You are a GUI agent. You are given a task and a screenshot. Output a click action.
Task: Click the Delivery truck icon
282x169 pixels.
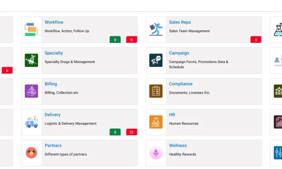(x=31, y=122)
